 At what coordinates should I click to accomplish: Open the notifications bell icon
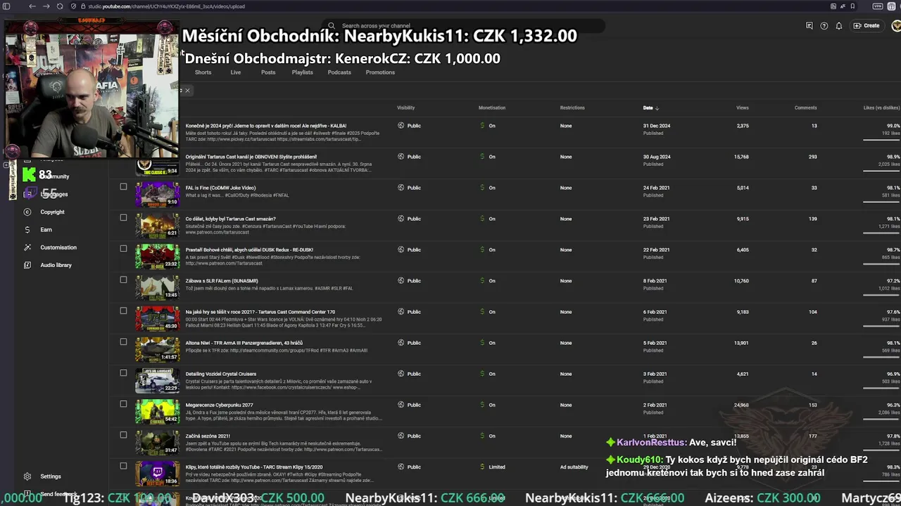(x=839, y=26)
